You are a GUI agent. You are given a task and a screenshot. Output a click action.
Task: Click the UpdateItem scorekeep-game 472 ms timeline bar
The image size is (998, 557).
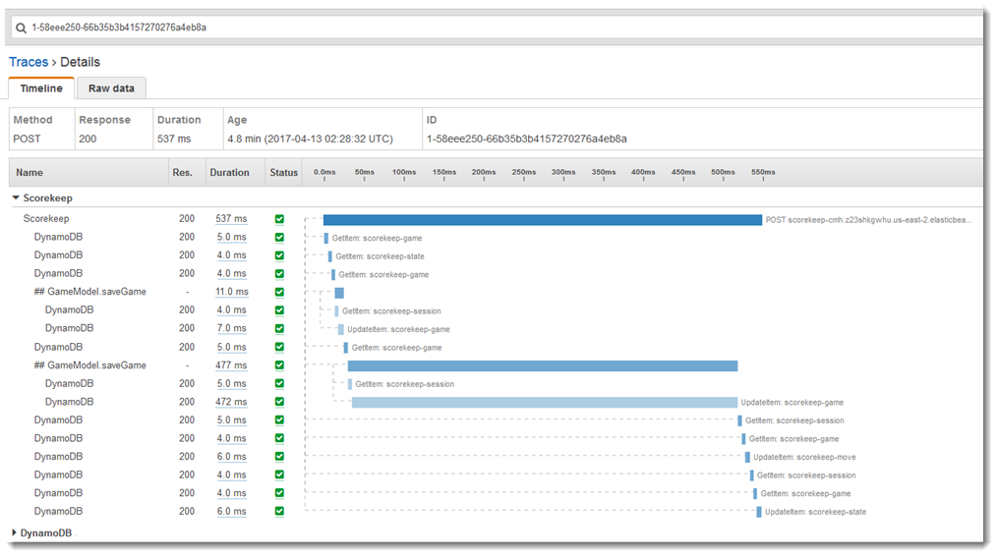[x=545, y=403]
